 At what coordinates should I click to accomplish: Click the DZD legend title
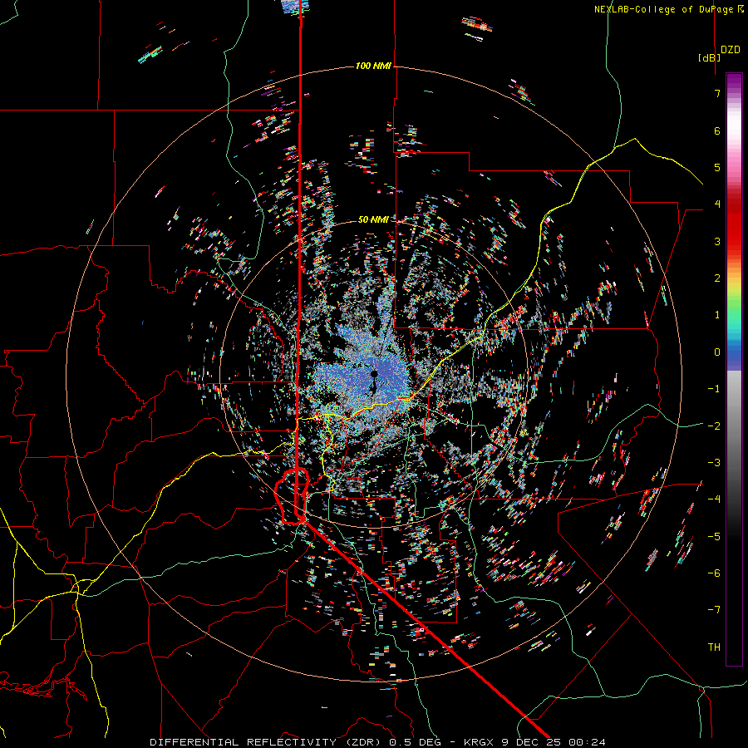coord(731,50)
